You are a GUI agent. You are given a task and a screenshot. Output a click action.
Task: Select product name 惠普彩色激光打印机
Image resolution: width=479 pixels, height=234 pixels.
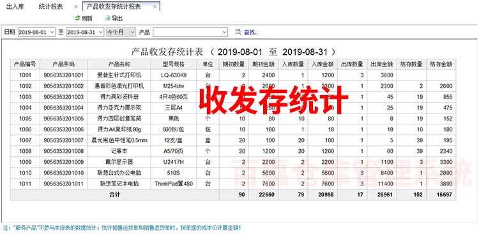point(119,86)
